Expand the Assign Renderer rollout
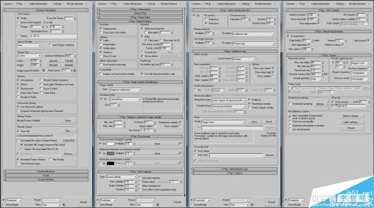Image resolution: width=374 pixels, height=208 pixels. tap(46, 180)
